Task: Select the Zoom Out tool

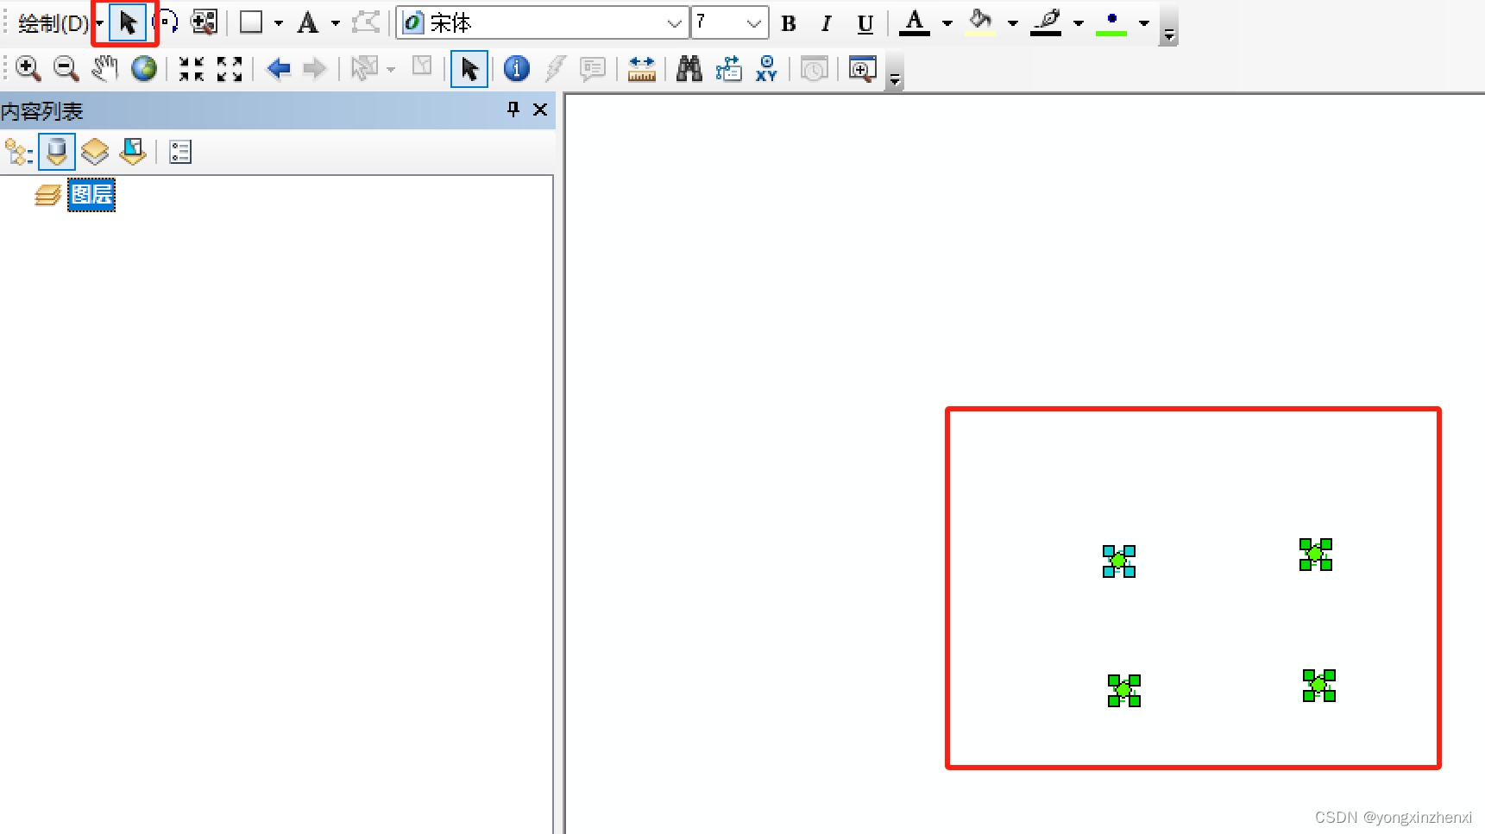Action: click(x=66, y=68)
